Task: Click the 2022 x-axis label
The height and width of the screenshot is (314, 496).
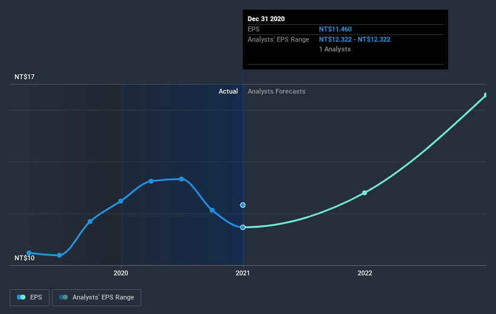Action: pyautogui.click(x=365, y=273)
